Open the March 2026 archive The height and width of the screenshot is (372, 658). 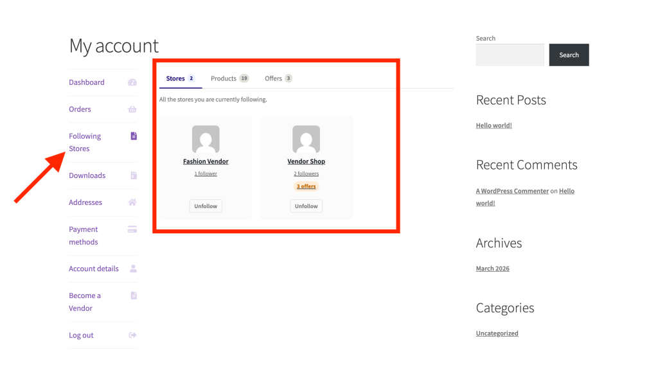coord(493,269)
